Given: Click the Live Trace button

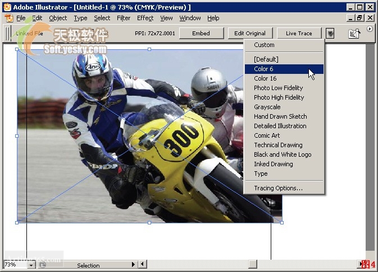Looking at the screenshot, I should (299, 33).
